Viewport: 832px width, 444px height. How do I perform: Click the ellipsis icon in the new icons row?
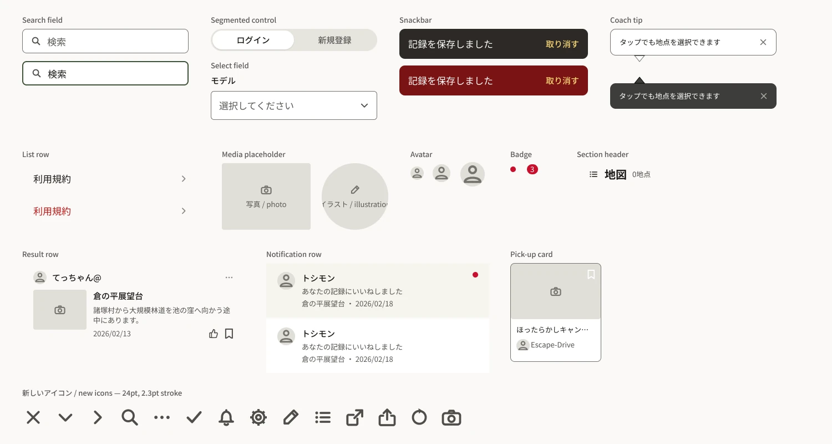pyautogui.click(x=162, y=417)
